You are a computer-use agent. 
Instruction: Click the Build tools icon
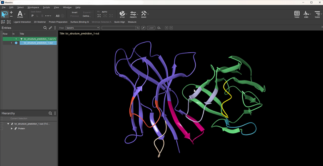coord(144,15)
